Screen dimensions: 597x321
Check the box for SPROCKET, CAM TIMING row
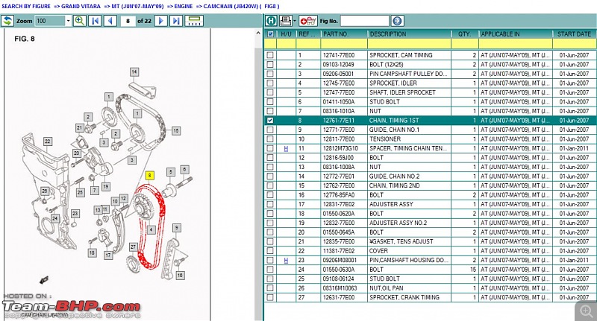click(270, 55)
